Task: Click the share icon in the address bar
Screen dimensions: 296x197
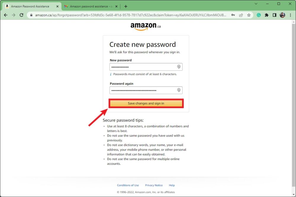Action: pos(241,15)
